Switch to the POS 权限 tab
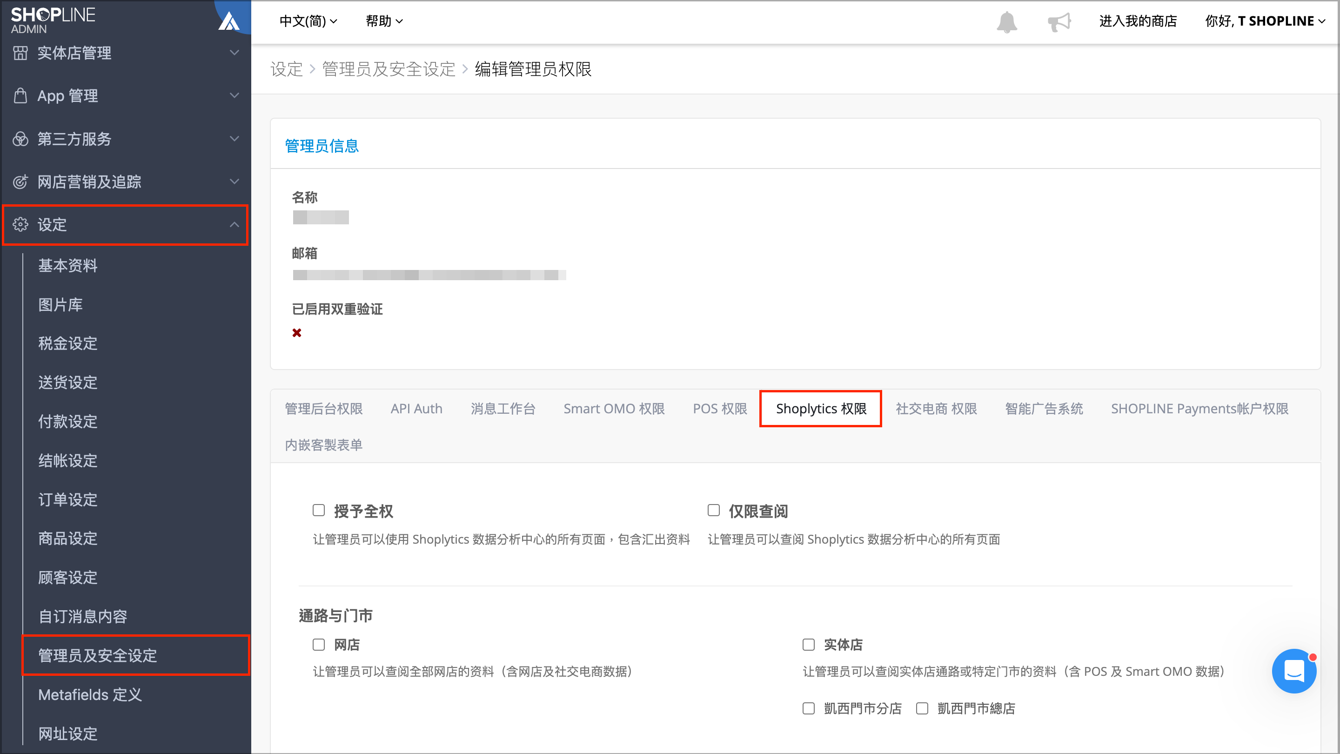Image resolution: width=1340 pixels, height=754 pixels. 720,409
